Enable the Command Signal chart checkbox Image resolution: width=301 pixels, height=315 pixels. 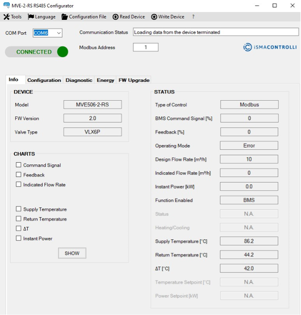[19, 165]
